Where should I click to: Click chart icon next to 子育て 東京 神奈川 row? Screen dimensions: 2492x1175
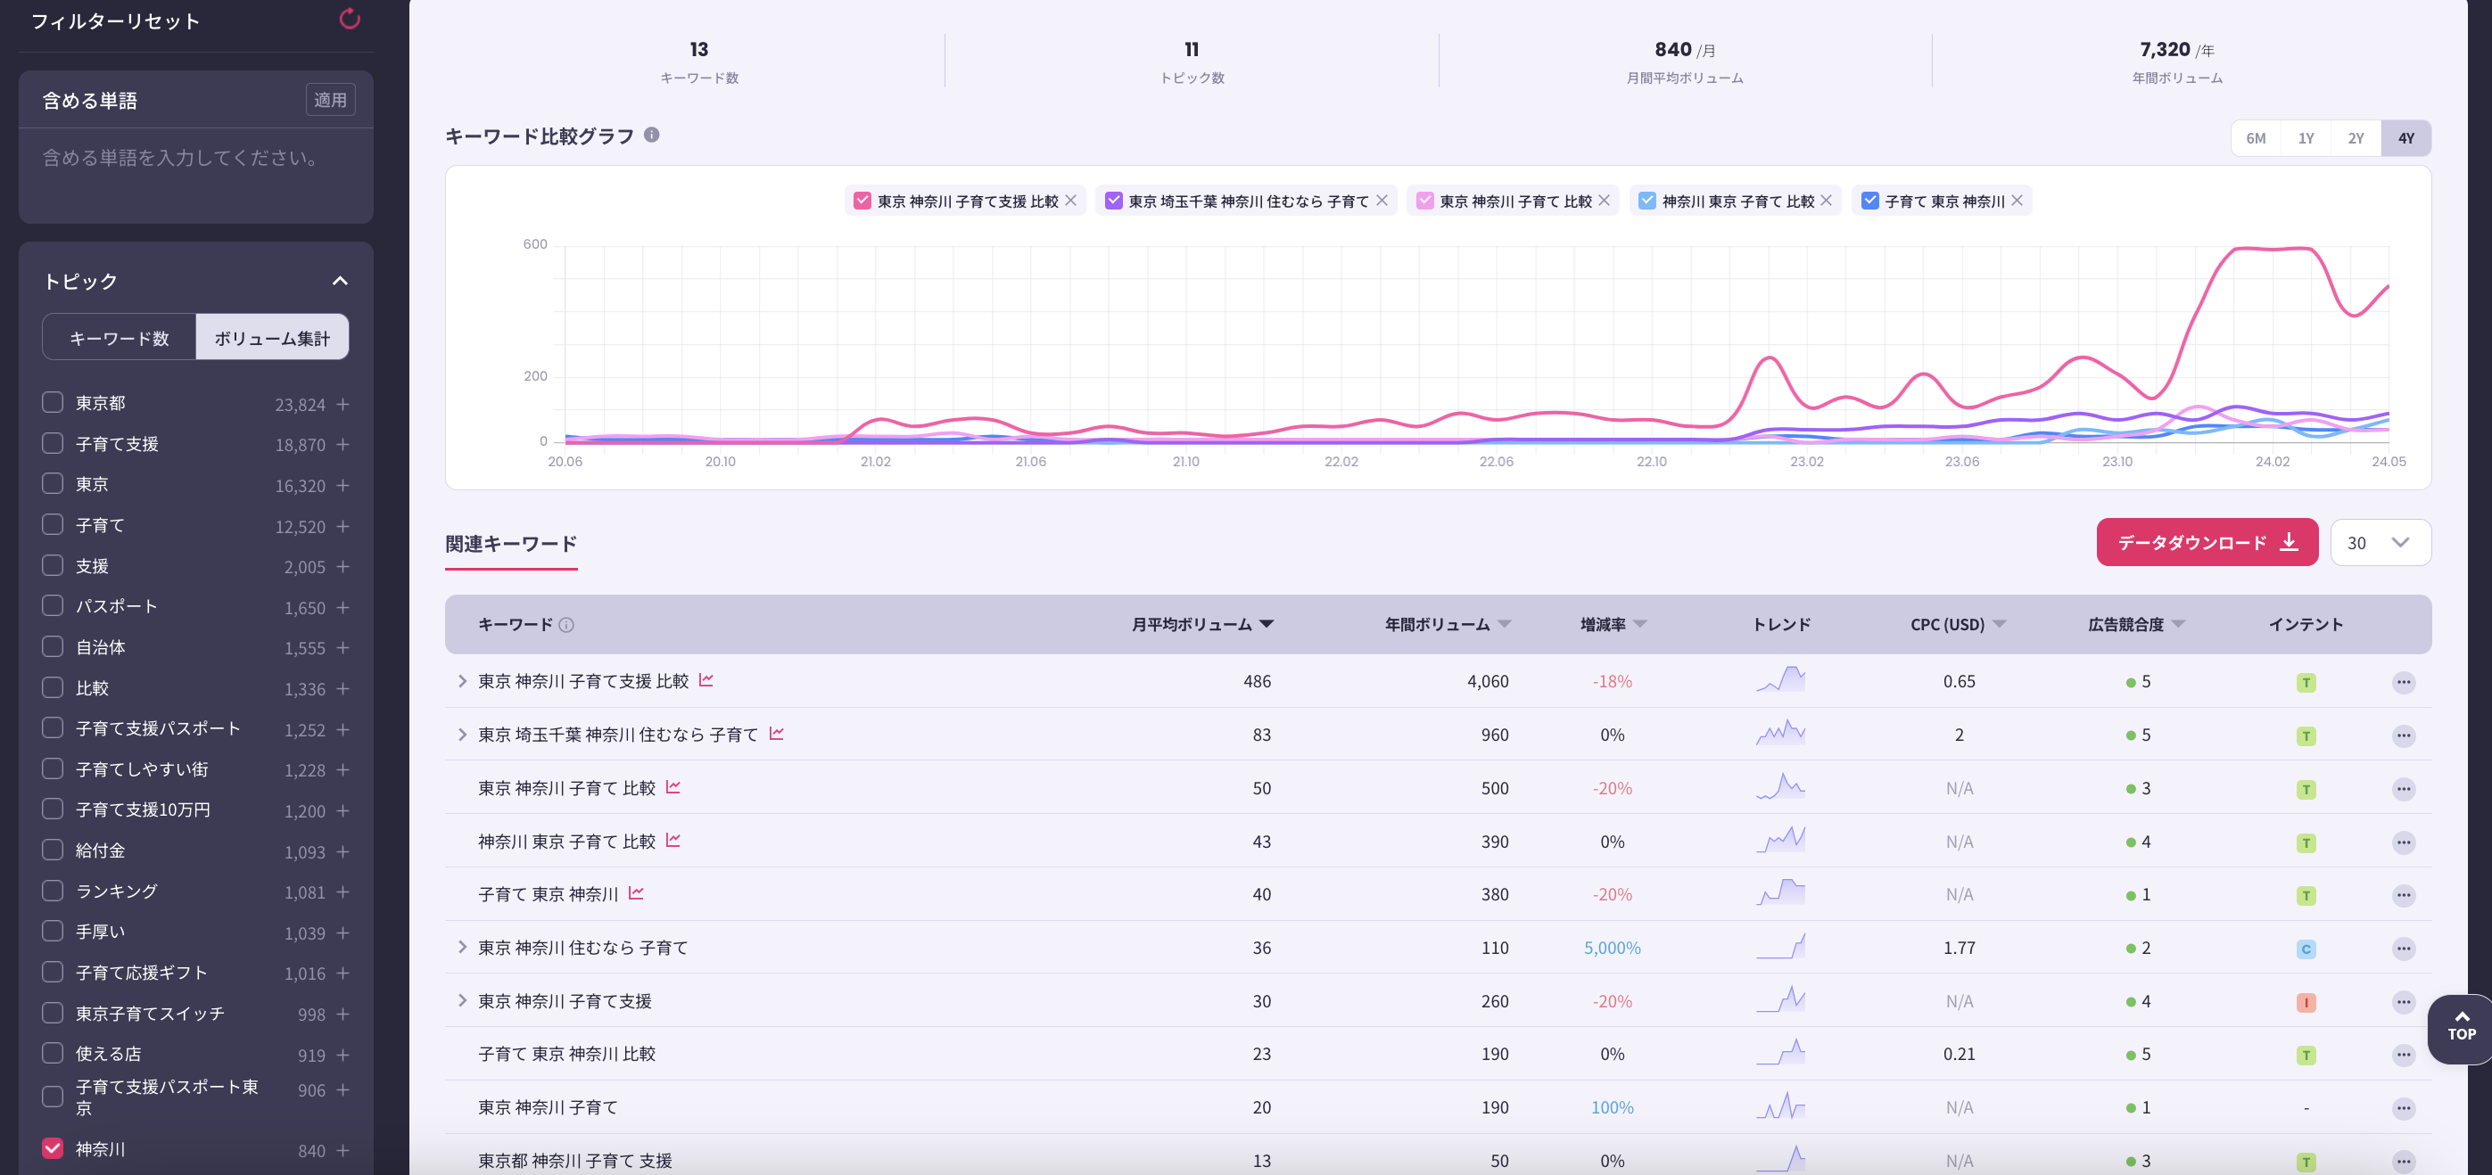(636, 892)
